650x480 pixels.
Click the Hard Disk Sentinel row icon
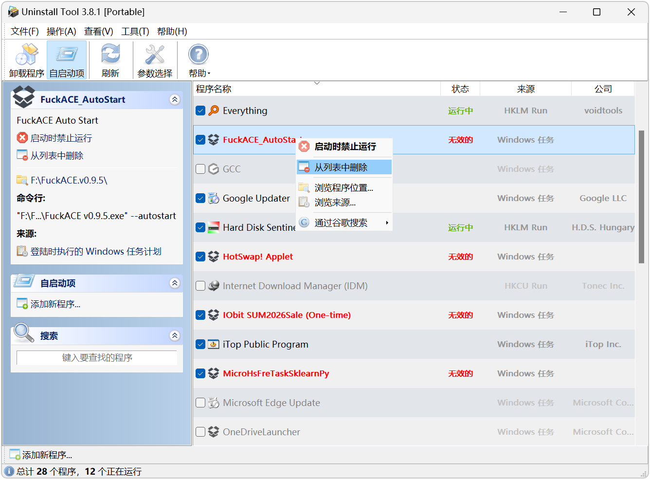[x=214, y=227]
